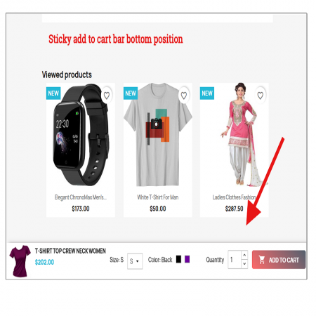Click the NEW badge on the smartwatch

tap(53, 93)
